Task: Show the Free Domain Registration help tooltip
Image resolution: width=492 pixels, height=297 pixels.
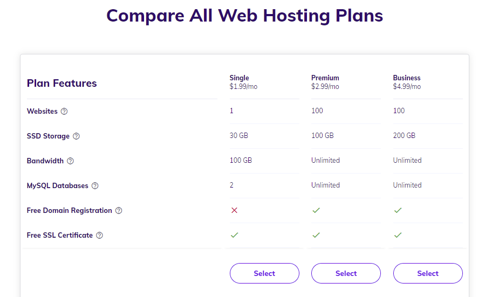Action: tap(119, 210)
